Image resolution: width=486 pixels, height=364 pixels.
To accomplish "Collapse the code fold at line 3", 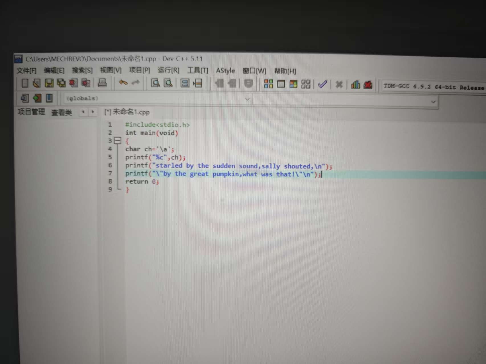I will 118,141.
